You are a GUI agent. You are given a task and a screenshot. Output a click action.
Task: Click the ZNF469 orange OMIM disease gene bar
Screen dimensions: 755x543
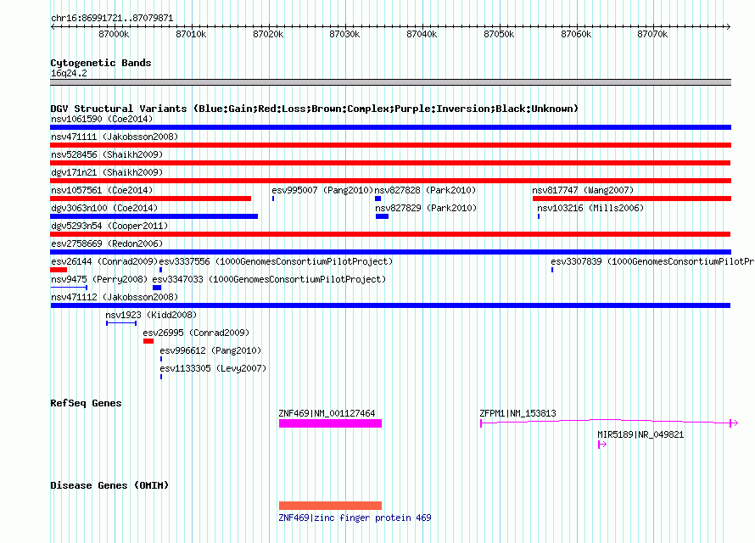[330, 506]
